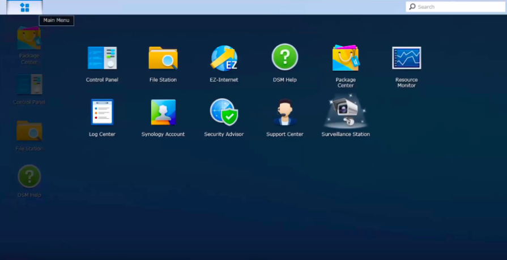Viewport: 507px width, 260px height.
Task: Launch File Station from the main menu
Action: [x=163, y=58]
